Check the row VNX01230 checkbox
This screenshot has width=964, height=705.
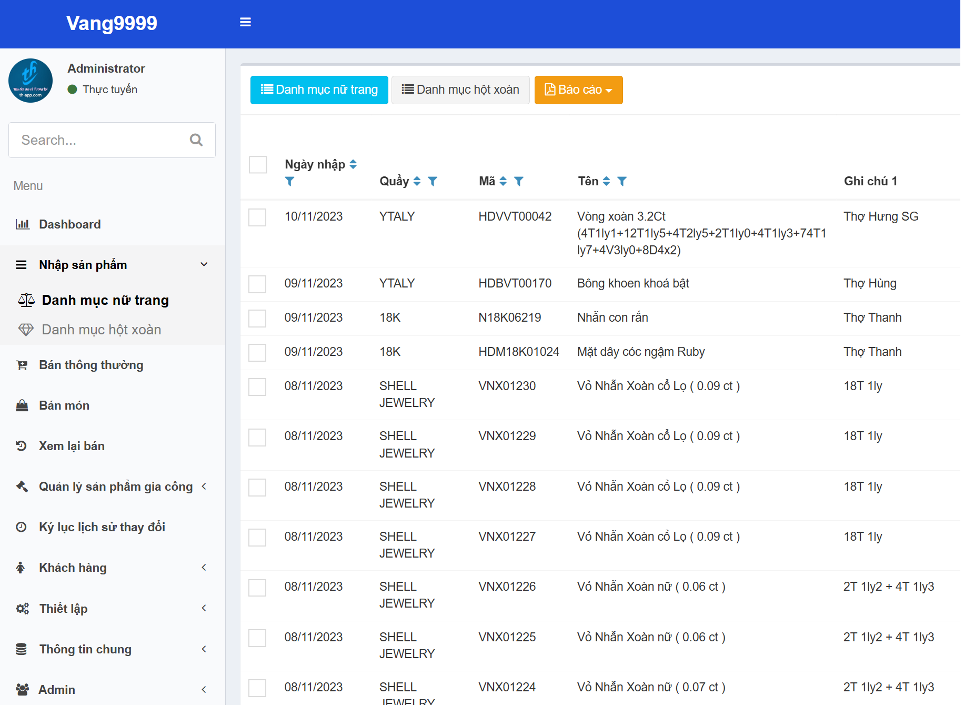(x=257, y=387)
